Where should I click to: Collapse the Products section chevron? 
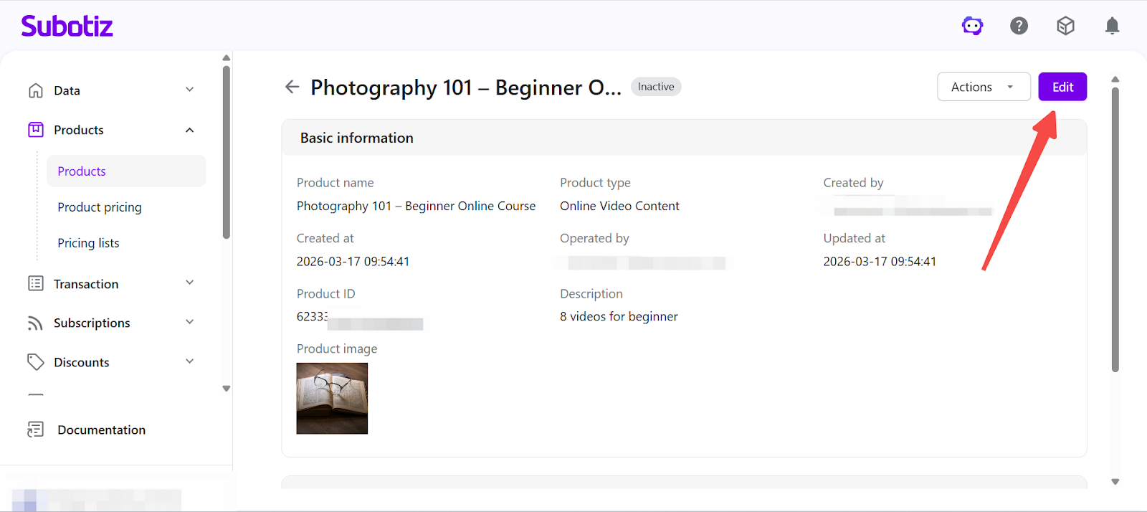pos(190,130)
